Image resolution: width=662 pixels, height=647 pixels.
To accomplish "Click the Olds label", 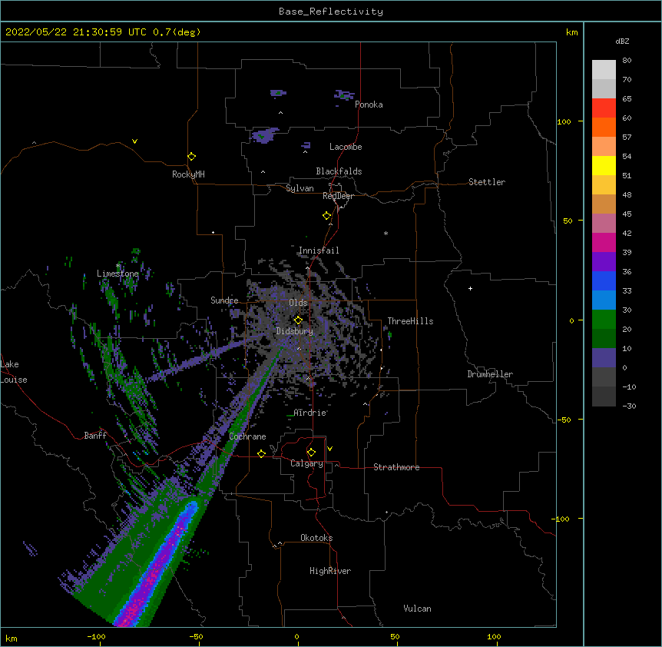I will (x=298, y=303).
